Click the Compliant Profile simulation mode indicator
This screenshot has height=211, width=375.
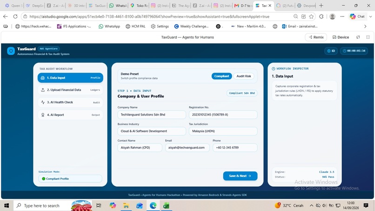click(70, 179)
